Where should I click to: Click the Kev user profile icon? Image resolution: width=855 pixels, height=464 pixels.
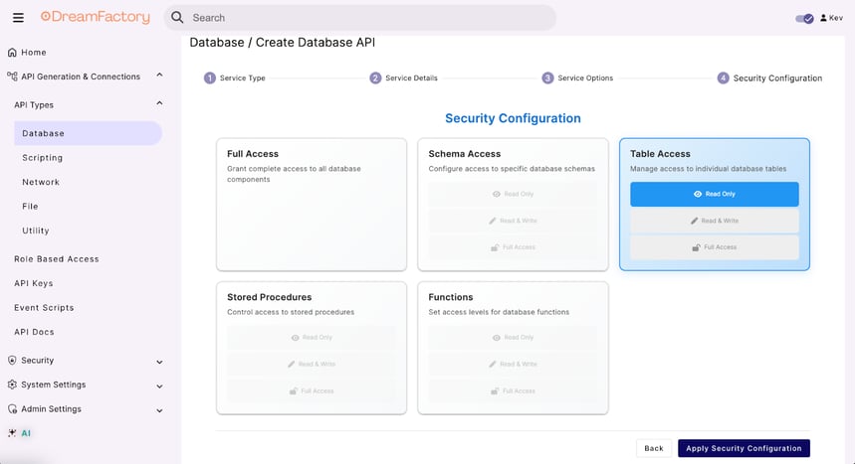click(823, 18)
